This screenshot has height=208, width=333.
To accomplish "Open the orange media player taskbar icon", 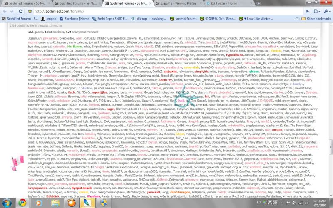I will pos(72,203).
